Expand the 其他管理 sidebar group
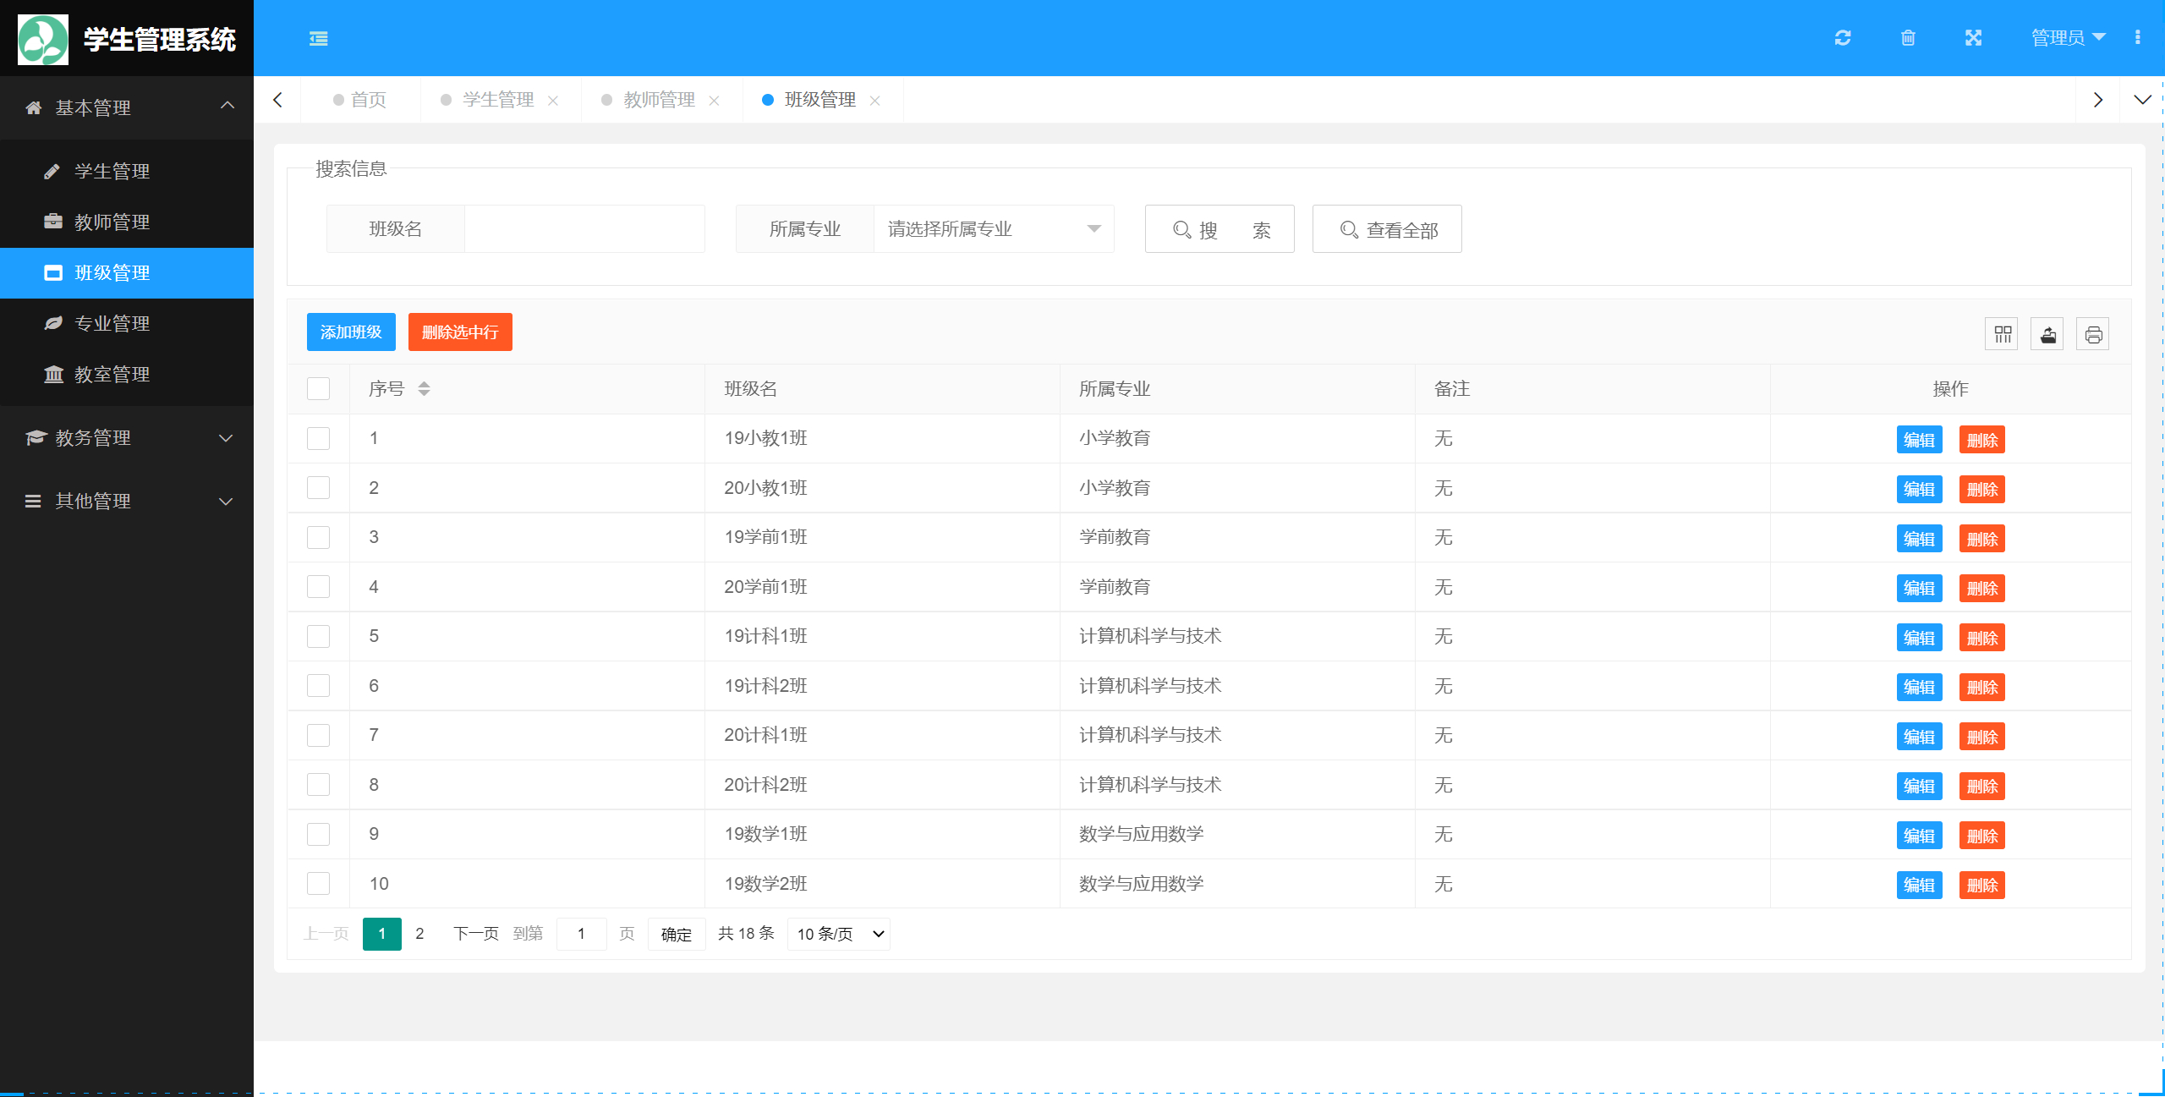2165x1097 pixels. pyautogui.click(x=127, y=502)
